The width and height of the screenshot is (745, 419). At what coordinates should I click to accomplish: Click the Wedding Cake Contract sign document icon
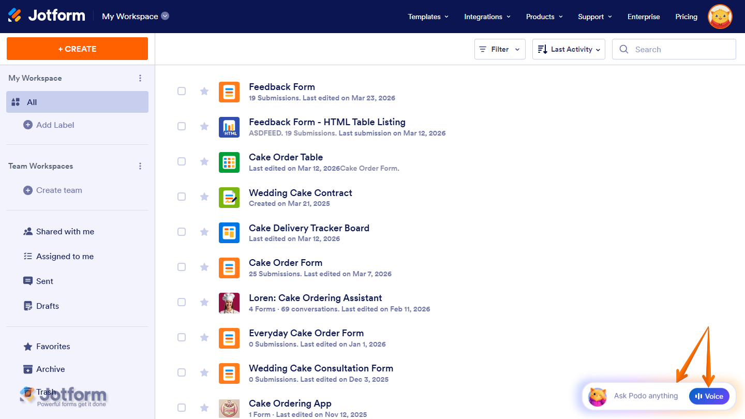coord(229,197)
